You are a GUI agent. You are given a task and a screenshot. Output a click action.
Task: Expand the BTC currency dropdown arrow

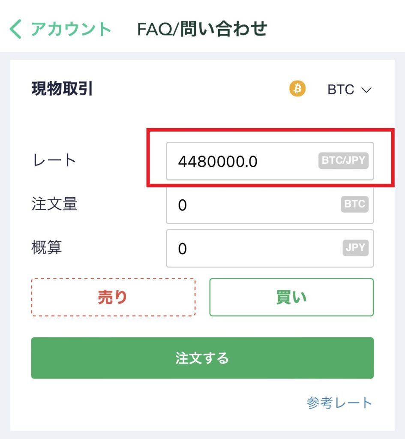tap(366, 90)
